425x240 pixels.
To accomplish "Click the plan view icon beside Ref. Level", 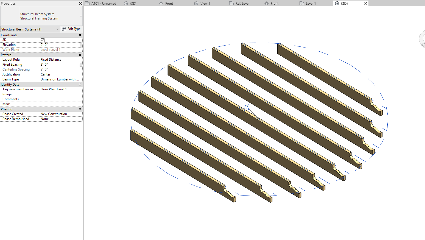I will [x=231, y=3].
